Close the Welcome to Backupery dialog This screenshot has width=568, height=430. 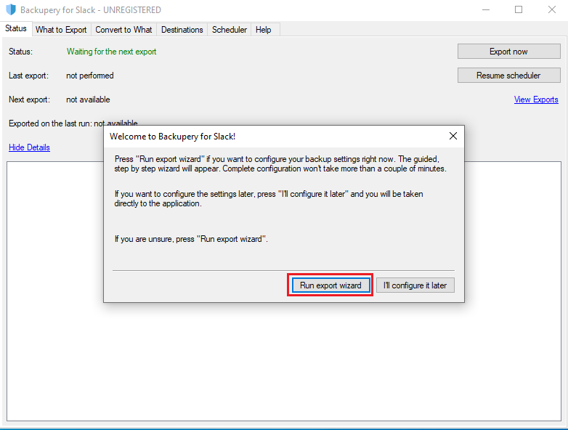click(453, 136)
